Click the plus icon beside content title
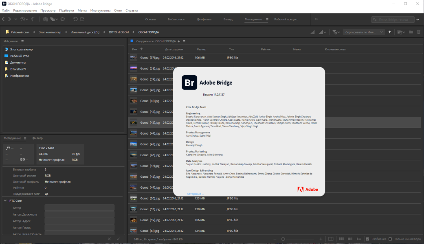The width and height of the screenshot is (424, 244). coord(179,41)
